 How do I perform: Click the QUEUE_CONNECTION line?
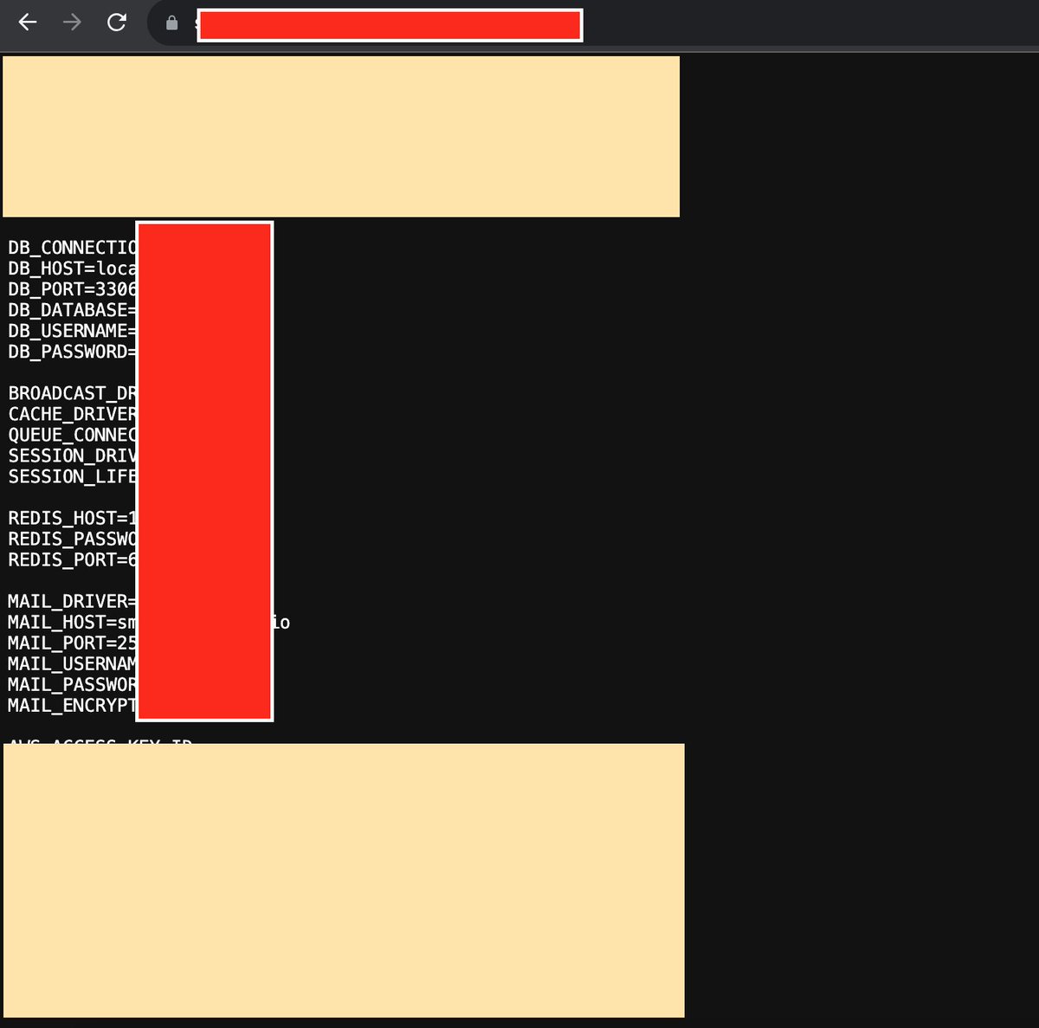72,435
